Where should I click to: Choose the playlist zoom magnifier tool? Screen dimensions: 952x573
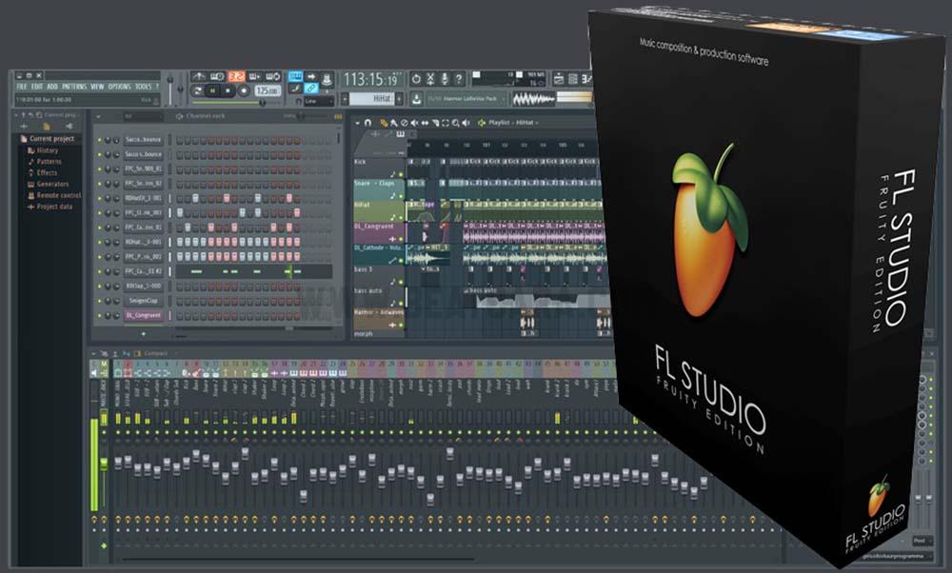(456, 123)
